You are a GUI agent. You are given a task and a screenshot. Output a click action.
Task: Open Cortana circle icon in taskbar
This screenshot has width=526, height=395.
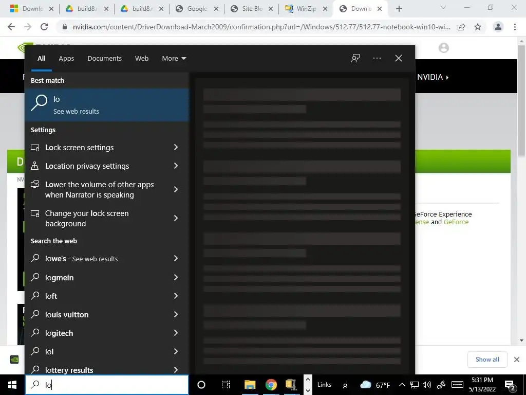[x=201, y=385]
